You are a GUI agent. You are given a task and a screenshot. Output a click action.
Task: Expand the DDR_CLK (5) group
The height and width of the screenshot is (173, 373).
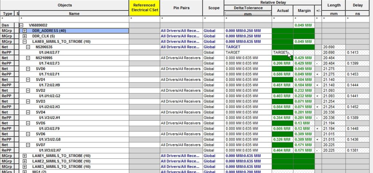(x=25, y=36)
